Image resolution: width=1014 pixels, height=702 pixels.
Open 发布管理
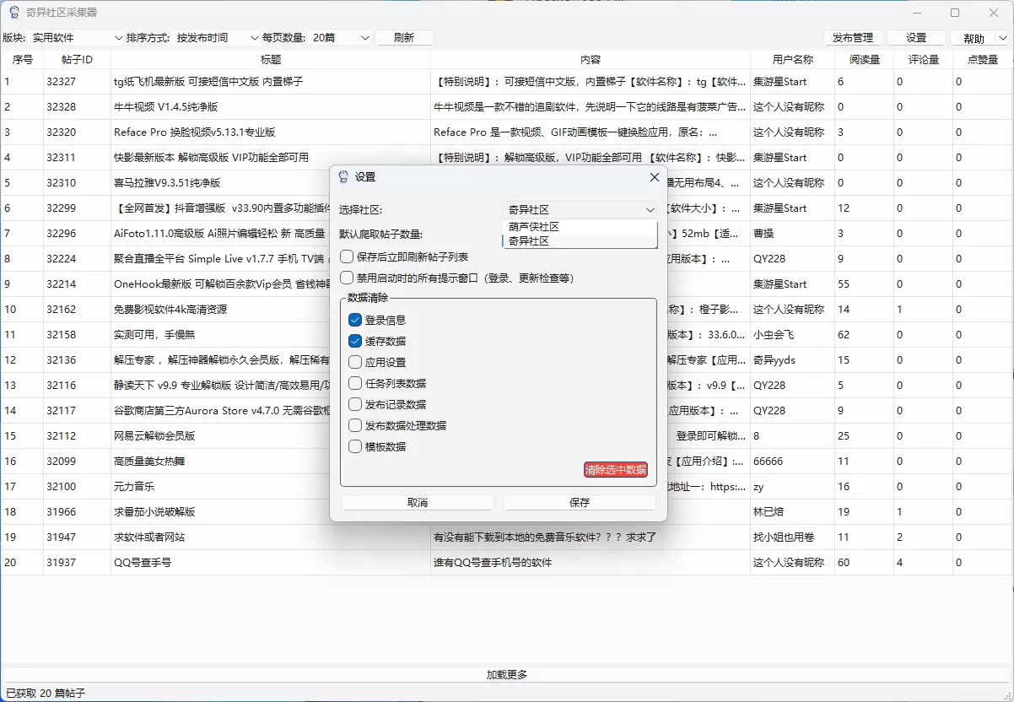(x=853, y=38)
